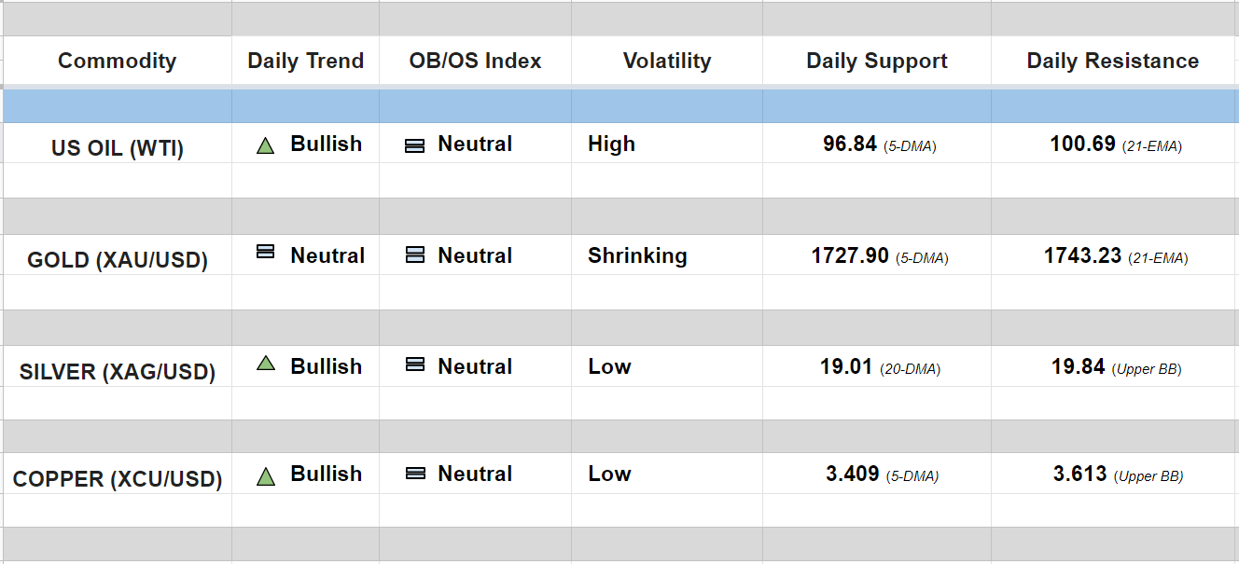Click Gold's 1743.23 resistance value
This screenshot has width=1239, height=564.
pos(1082,256)
